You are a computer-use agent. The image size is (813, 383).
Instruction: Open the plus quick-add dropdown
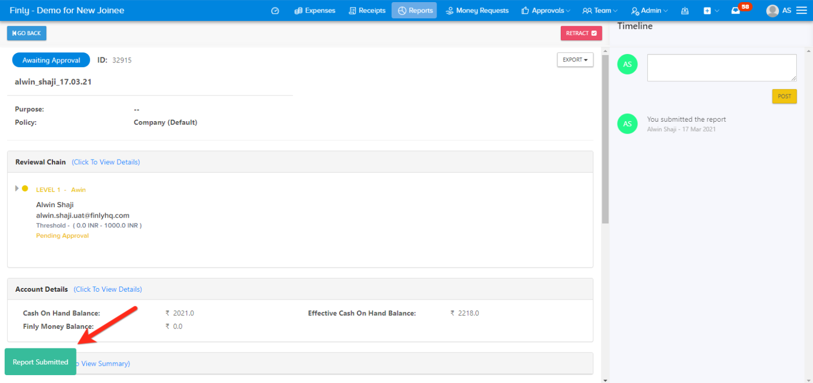click(711, 10)
